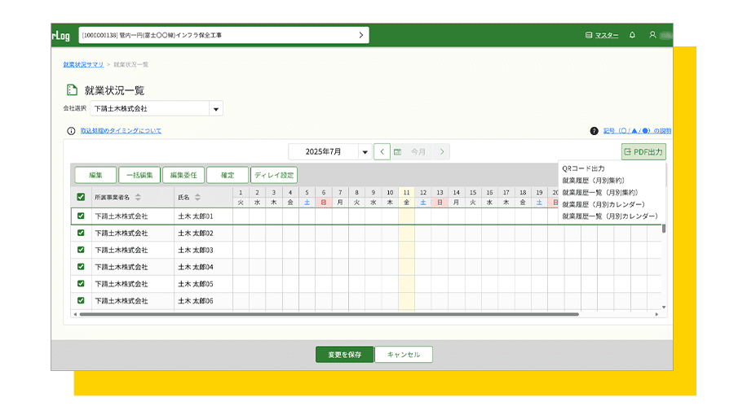Sort by 所属事業者名 column arrows
This screenshot has width=747, height=419.
[x=138, y=198]
